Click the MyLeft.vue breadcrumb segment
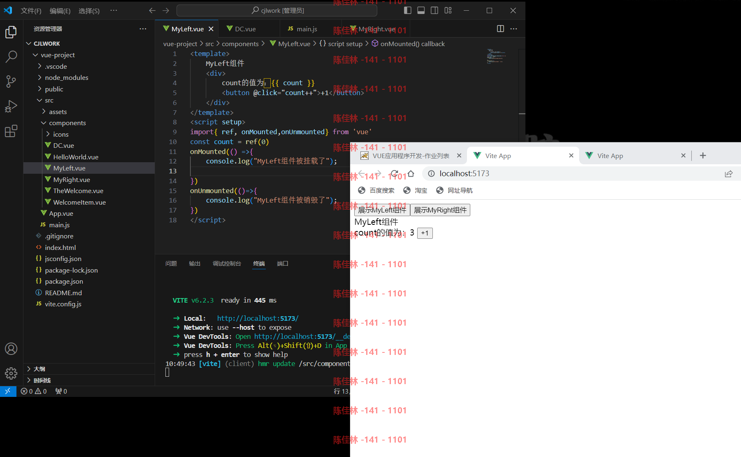 tap(290, 44)
